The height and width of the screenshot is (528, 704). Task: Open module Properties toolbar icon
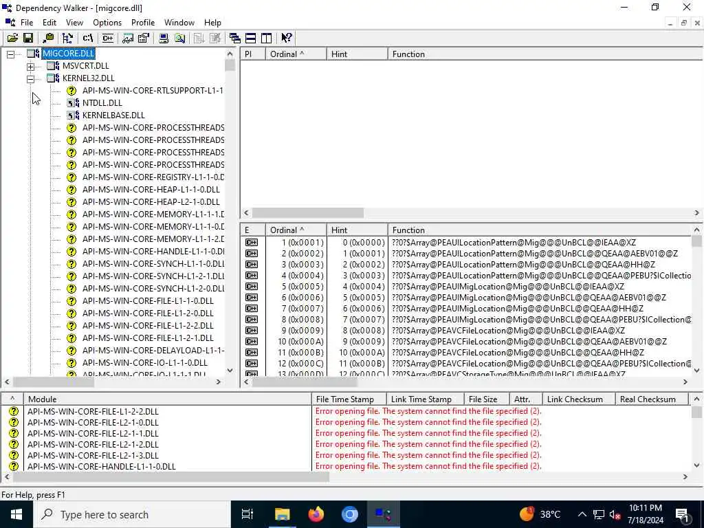[x=144, y=38]
